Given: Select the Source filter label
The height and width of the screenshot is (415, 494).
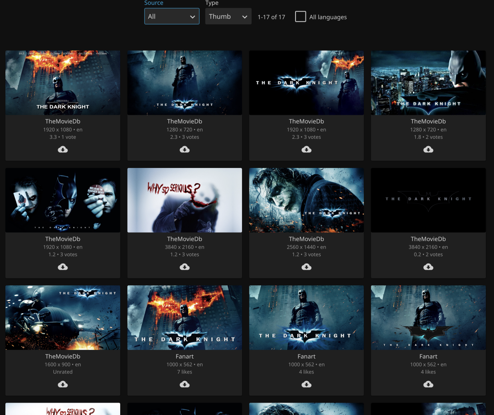Looking at the screenshot, I should [154, 3].
